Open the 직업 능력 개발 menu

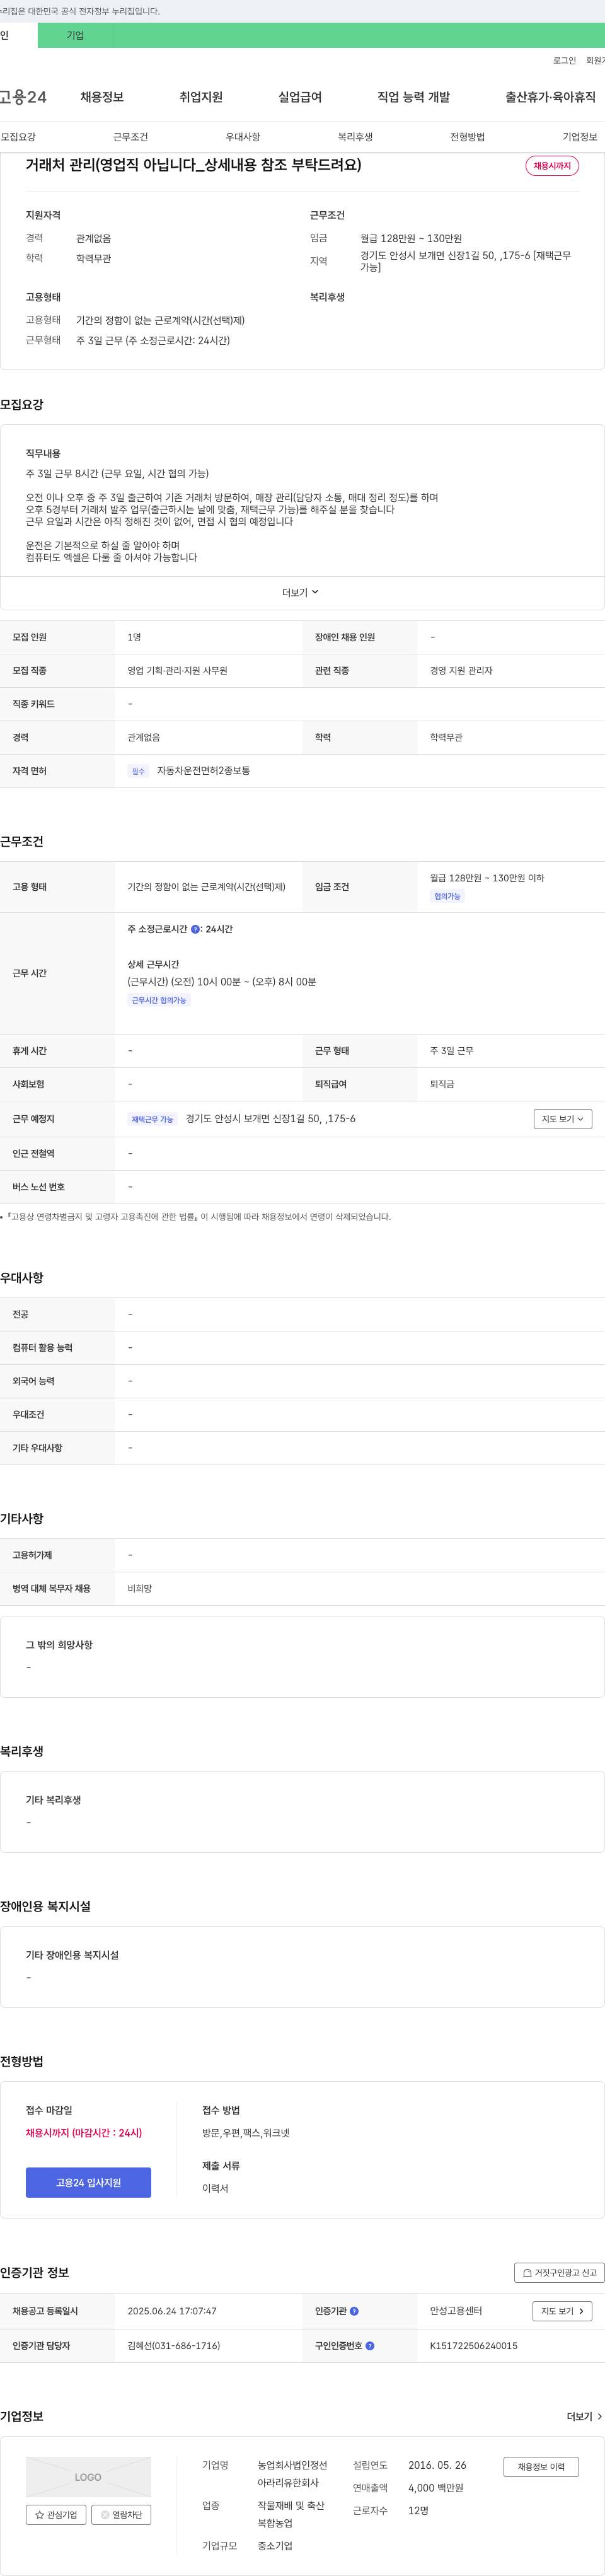click(x=413, y=97)
